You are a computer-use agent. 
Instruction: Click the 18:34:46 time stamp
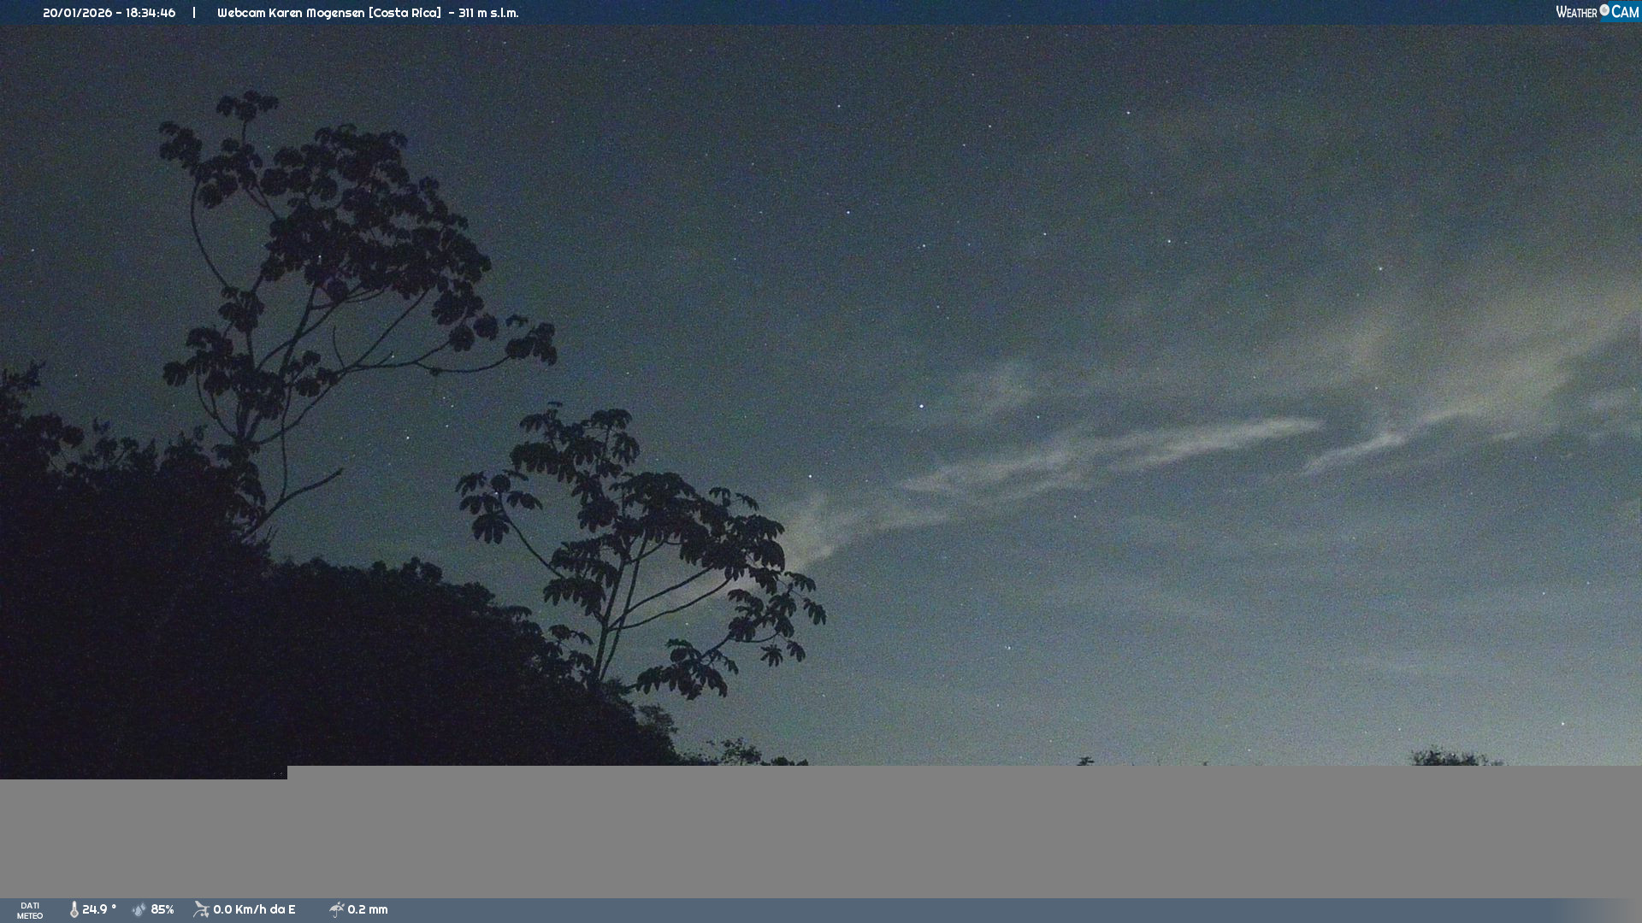(x=151, y=13)
